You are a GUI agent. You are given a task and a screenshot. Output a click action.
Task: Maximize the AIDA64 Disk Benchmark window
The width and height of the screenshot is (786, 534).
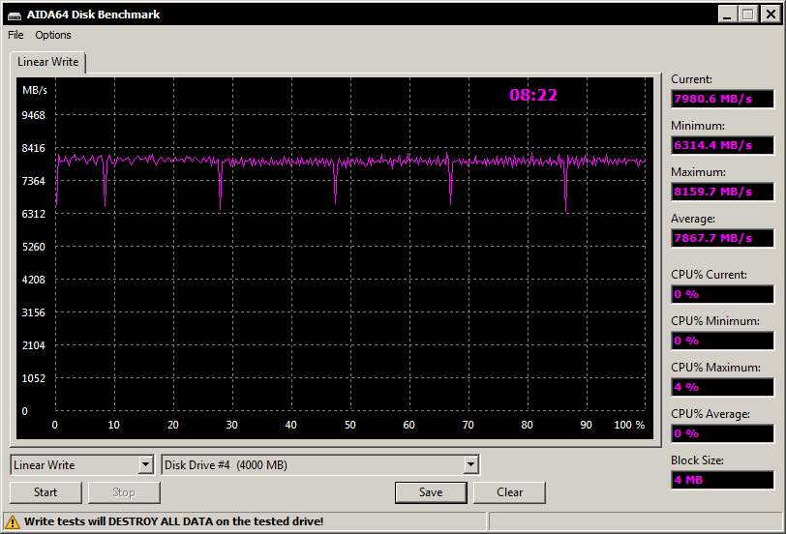(749, 14)
